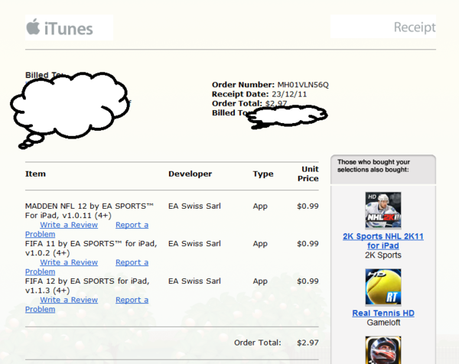Click the Developer column header
The image size is (459, 364).
pos(190,174)
